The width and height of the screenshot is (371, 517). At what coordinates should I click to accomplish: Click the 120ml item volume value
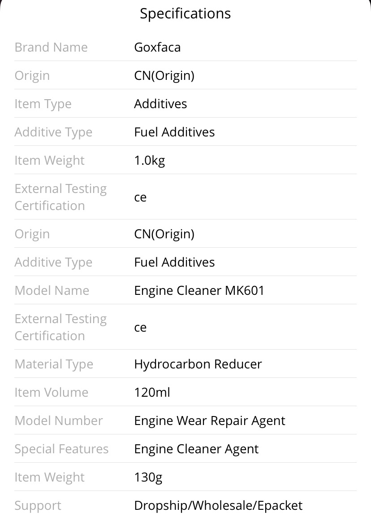click(152, 392)
